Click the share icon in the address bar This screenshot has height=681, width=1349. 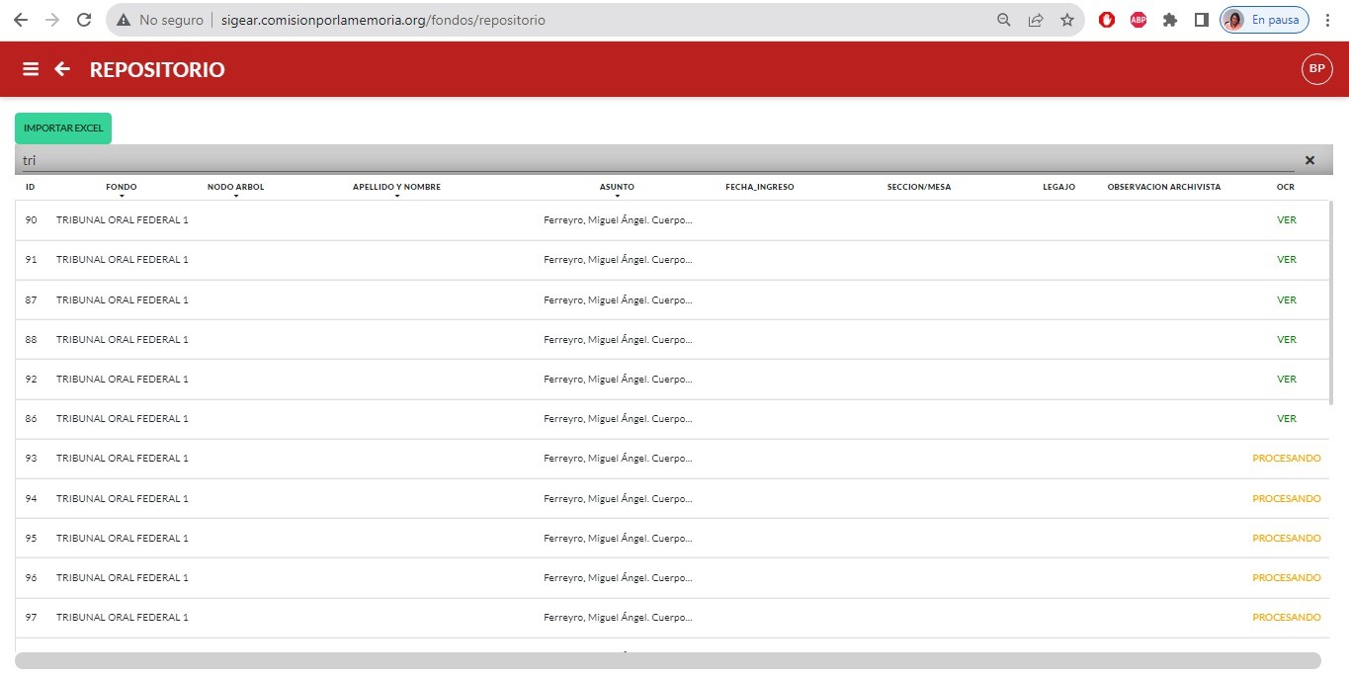tap(1036, 20)
